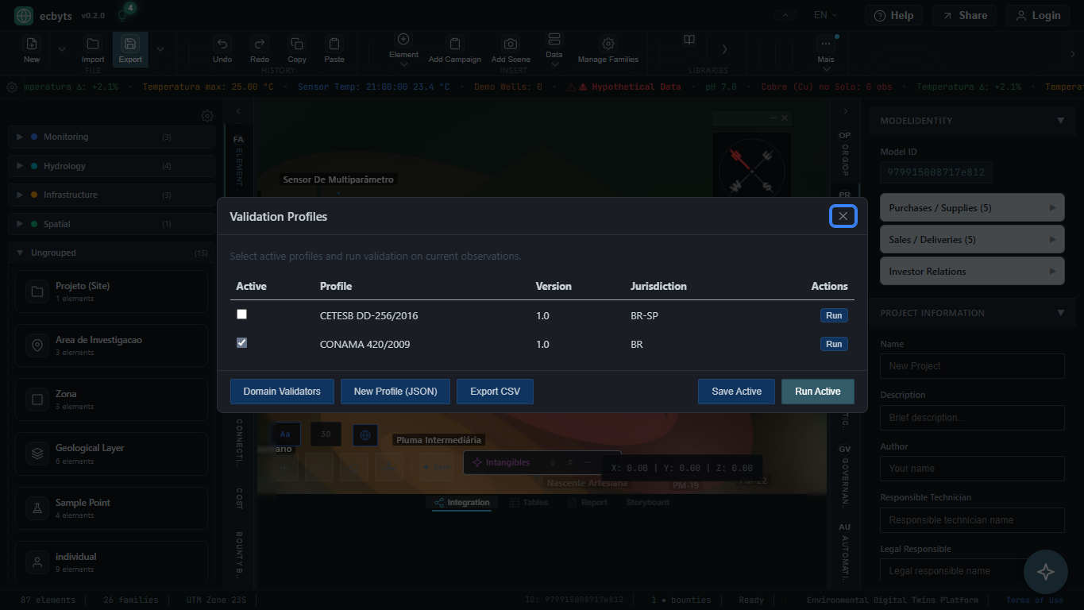Switch to the Storyboard tab
The image size is (1084, 610).
[x=648, y=503]
